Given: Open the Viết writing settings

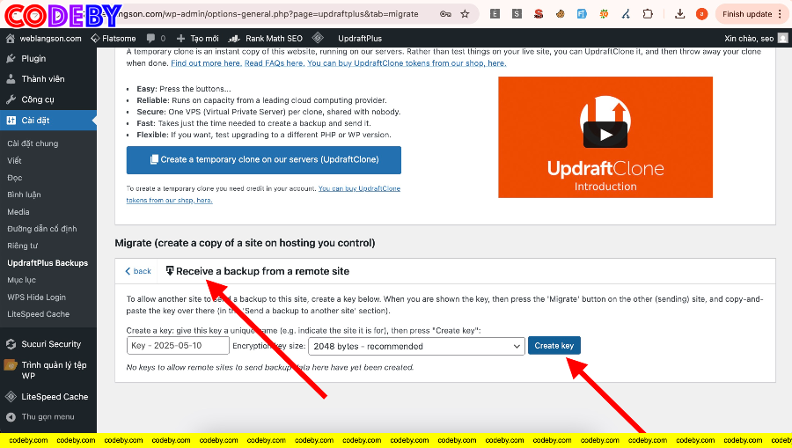Looking at the screenshot, I should pos(14,160).
